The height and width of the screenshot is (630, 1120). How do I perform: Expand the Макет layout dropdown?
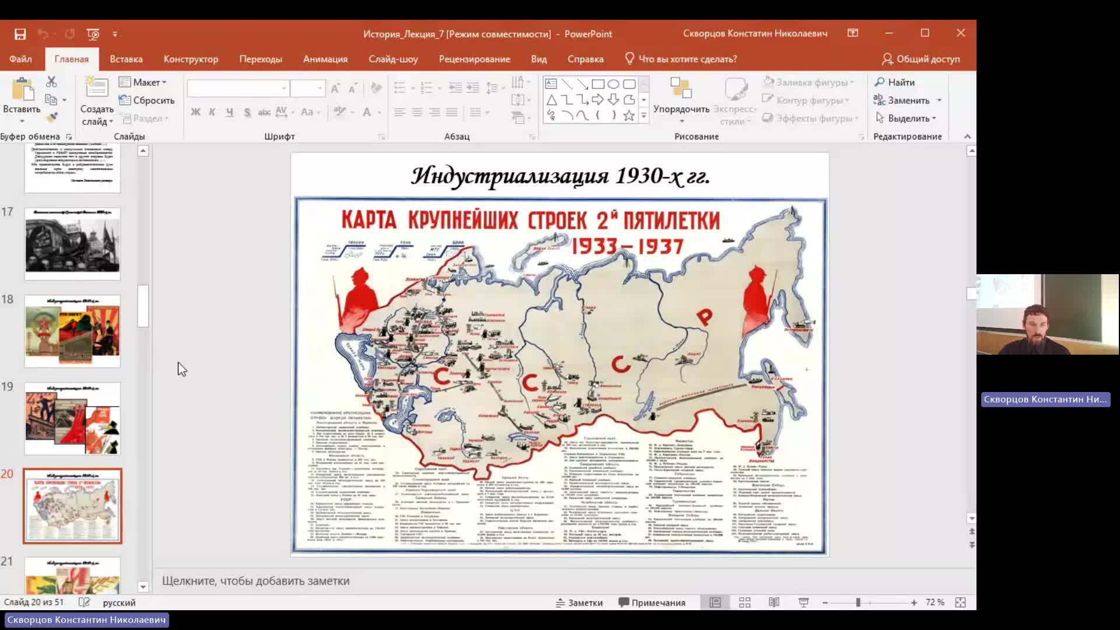[x=143, y=82]
